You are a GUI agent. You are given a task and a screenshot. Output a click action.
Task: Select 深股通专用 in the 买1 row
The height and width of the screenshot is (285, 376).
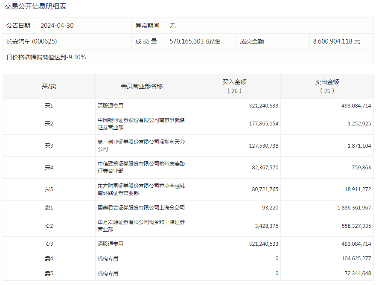(x=111, y=105)
